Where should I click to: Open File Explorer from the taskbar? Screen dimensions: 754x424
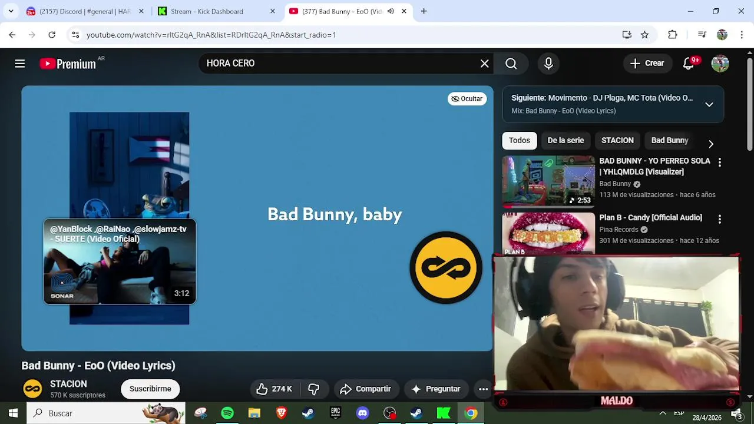(254, 413)
